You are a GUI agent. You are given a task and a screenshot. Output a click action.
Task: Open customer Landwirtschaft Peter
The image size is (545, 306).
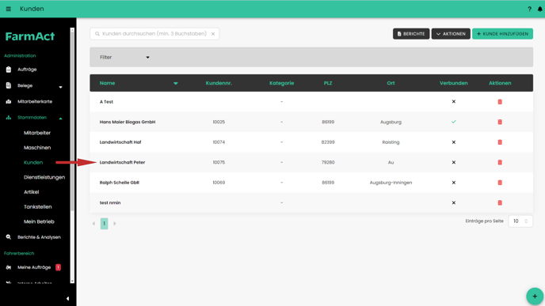tap(122, 162)
